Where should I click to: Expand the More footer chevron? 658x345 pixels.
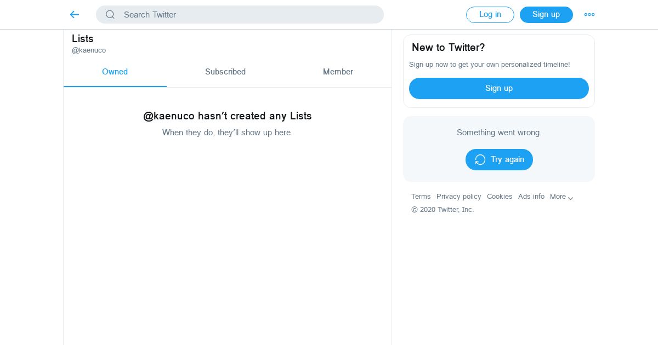[x=571, y=198]
